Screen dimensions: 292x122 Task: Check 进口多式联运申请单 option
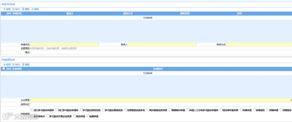32,110
